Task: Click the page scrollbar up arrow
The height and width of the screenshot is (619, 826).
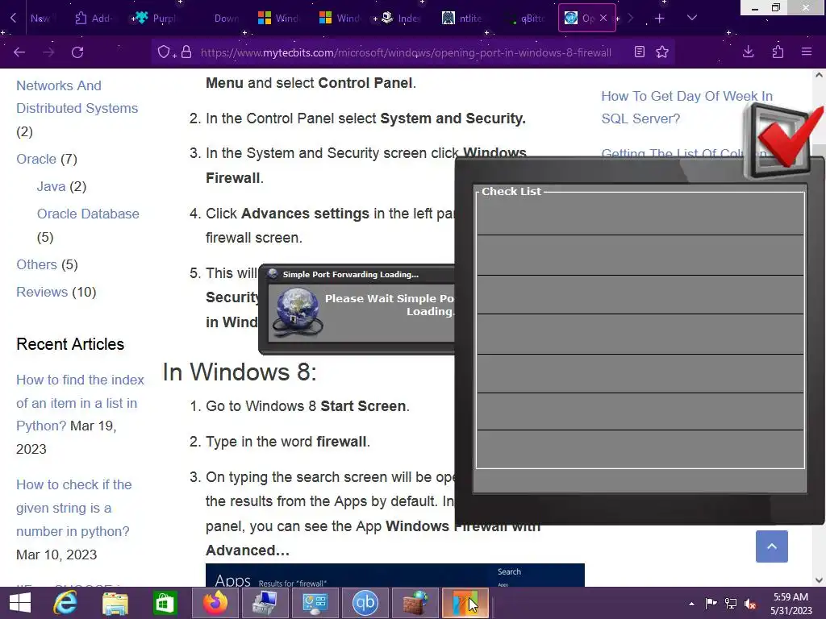Action: tap(820, 75)
